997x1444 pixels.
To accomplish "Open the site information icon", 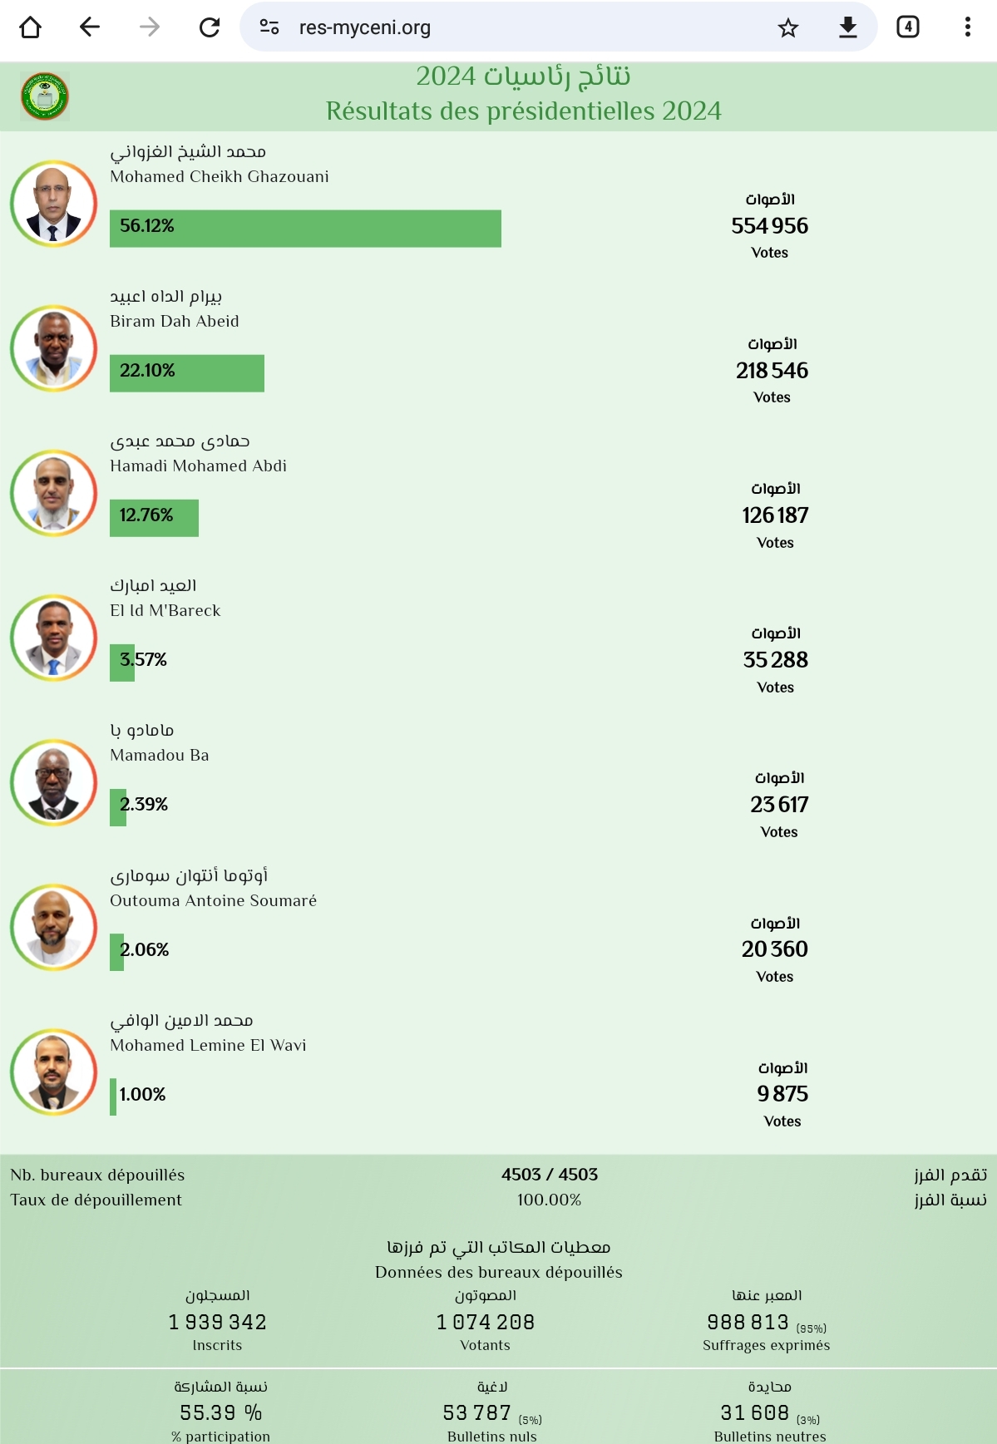I will point(269,27).
